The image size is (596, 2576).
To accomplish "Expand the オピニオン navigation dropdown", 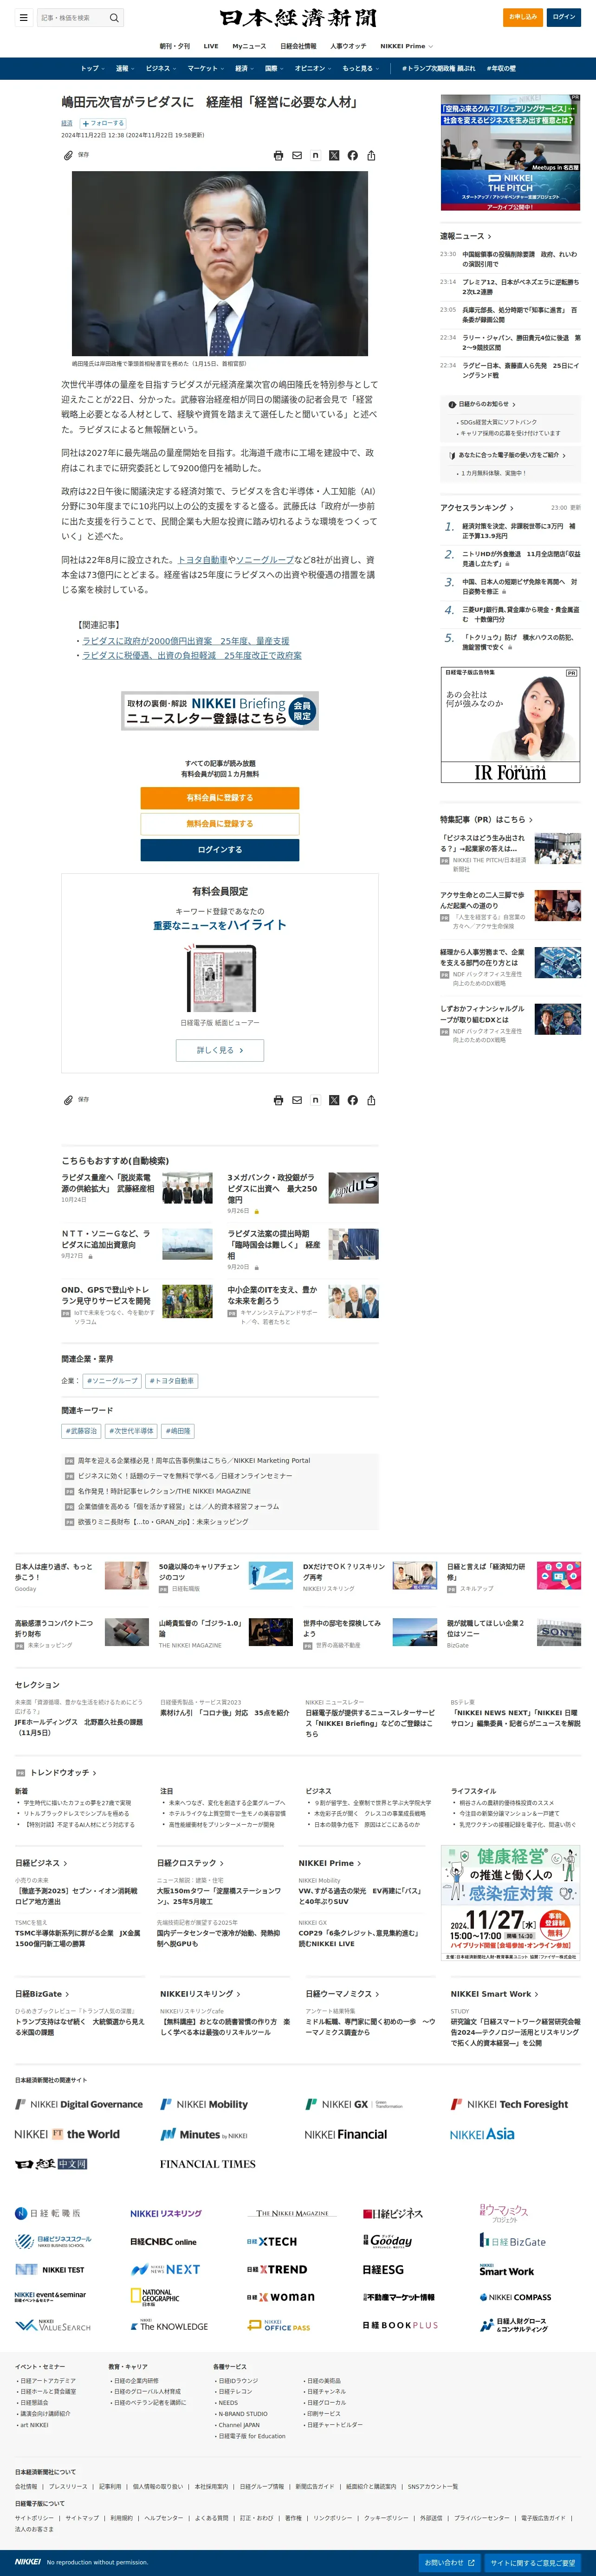I will click(313, 68).
